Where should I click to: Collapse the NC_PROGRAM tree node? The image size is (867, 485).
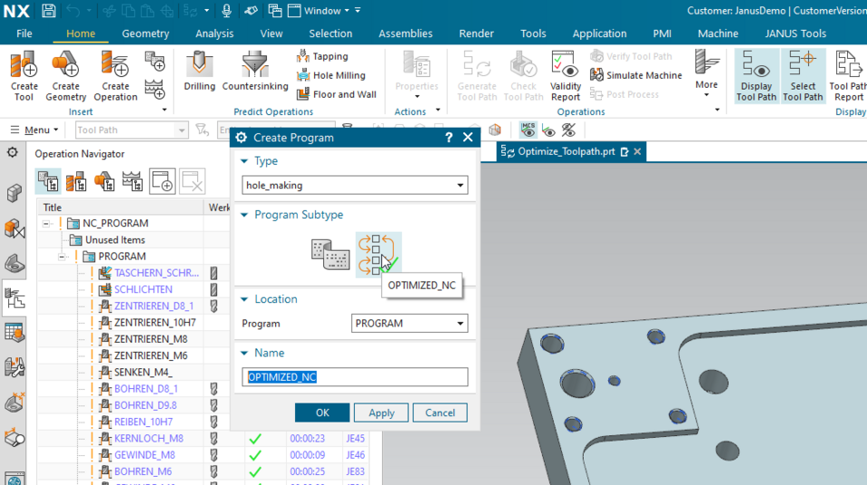46,224
